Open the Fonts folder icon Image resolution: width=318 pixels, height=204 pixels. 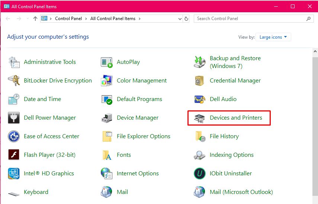(107, 155)
